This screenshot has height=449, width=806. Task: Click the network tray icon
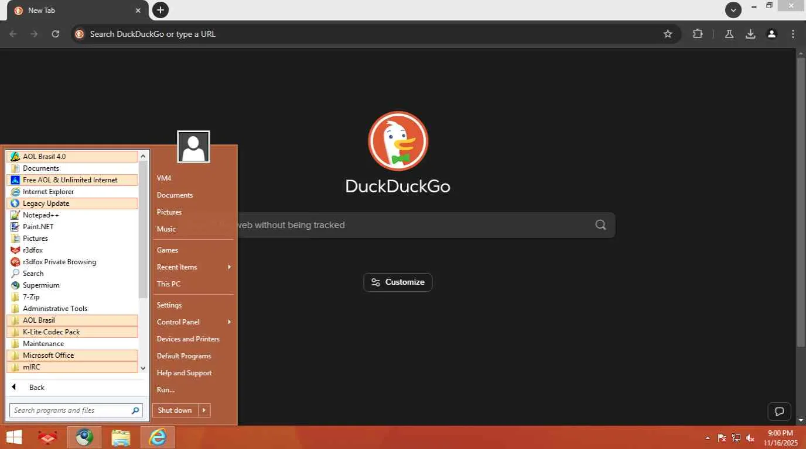coord(736,438)
